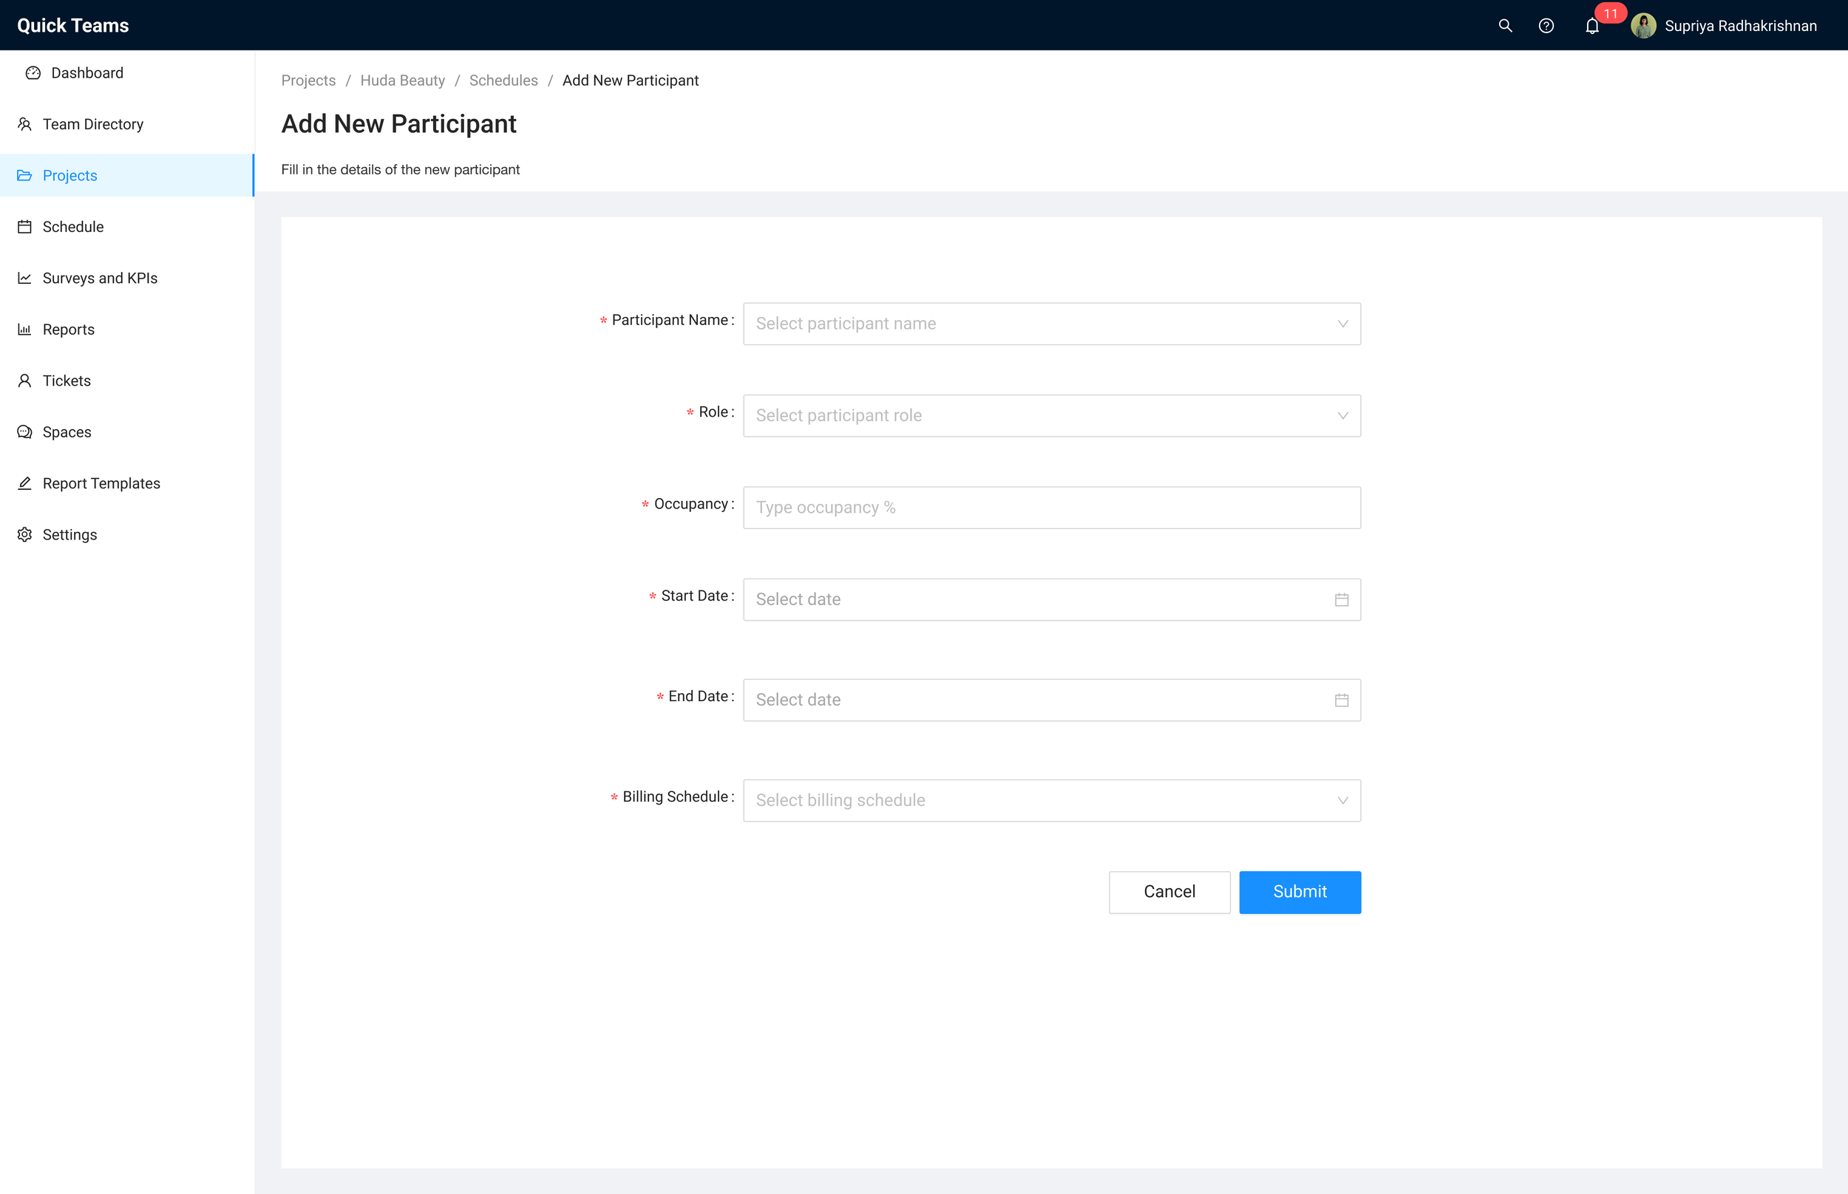The image size is (1848, 1194).
Task: Open the help question mark icon
Action: coord(1546,26)
